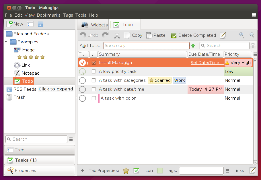Check the 'A task with color' checkbox
This screenshot has width=261, height=180.
94,98
